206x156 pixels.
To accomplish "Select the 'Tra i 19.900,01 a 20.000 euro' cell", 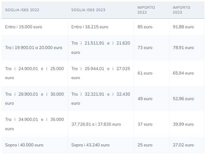I will pos(34,47).
